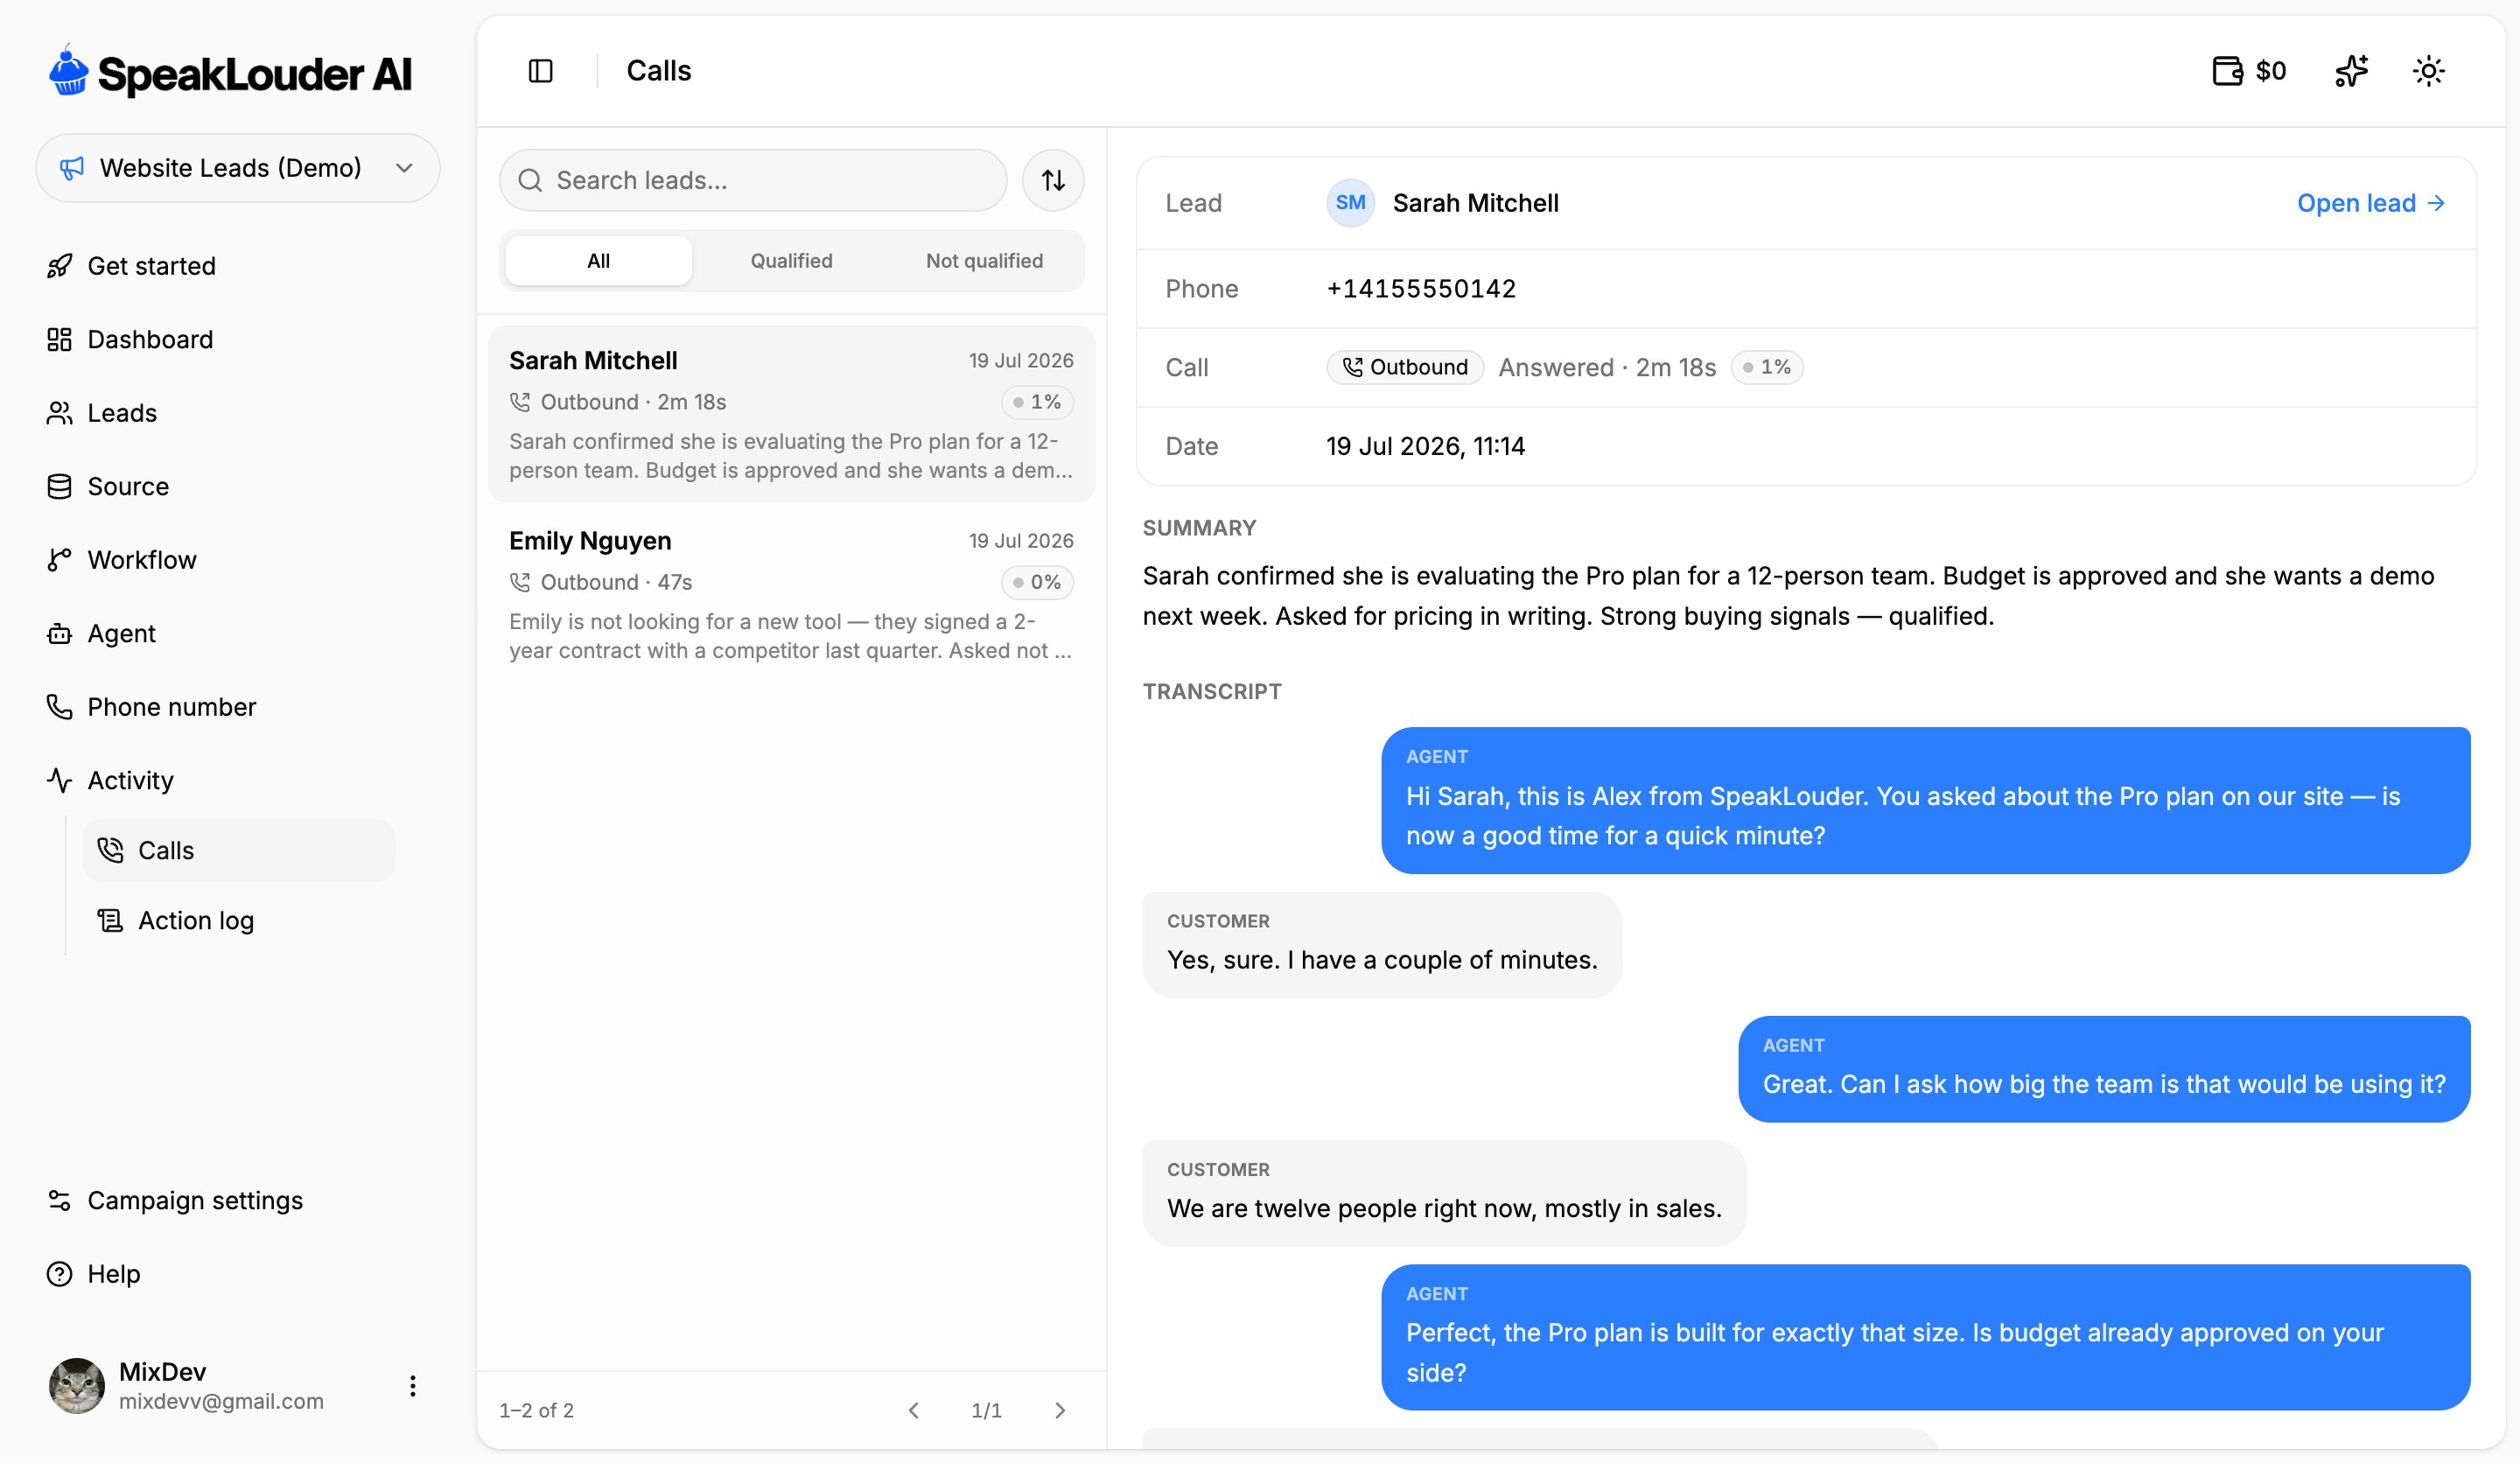This screenshot has width=2520, height=1463.
Task: Click the rocket icon beside Get started
Action: coord(59,266)
